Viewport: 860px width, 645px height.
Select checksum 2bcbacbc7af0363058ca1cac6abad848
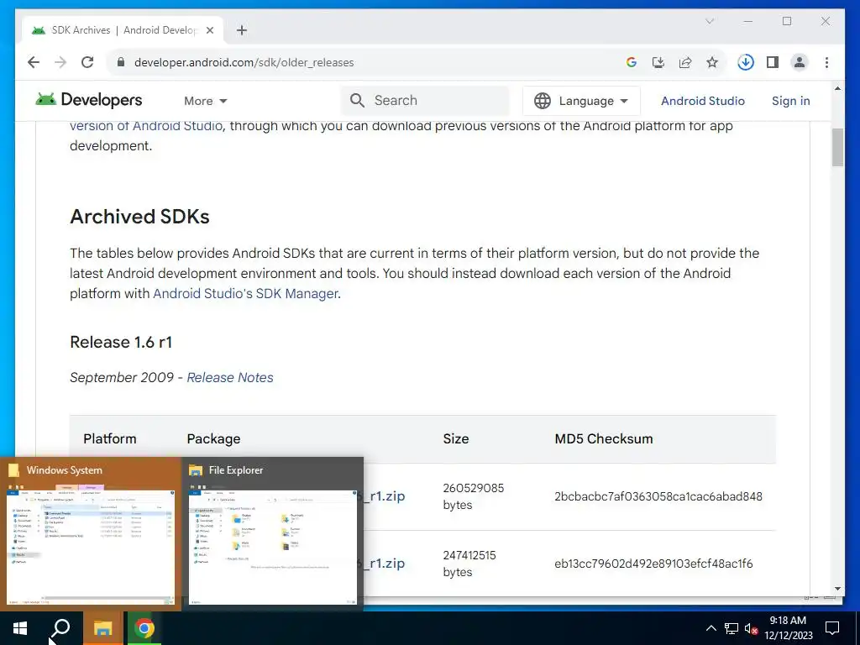tap(658, 496)
